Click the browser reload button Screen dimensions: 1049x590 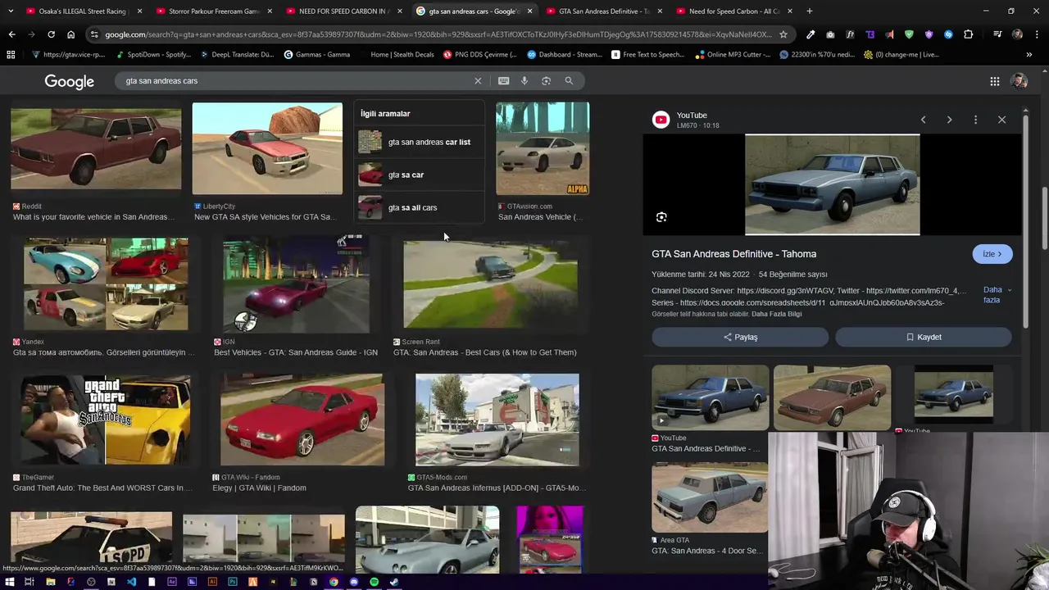tap(51, 34)
